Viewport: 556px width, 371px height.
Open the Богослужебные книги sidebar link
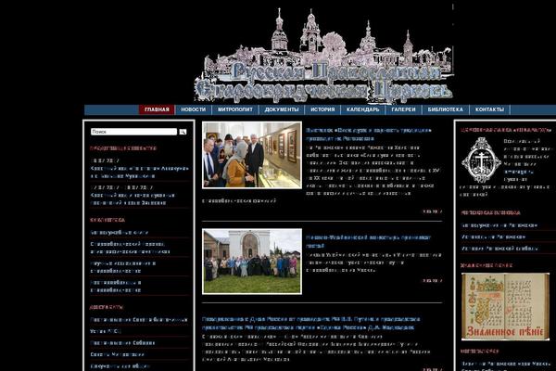120,233
